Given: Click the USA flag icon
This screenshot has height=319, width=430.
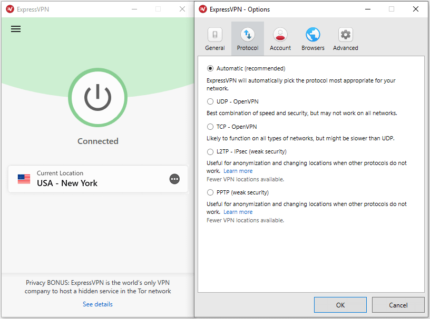Looking at the screenshot, I should pyautogui.click(x=24, y=179).
